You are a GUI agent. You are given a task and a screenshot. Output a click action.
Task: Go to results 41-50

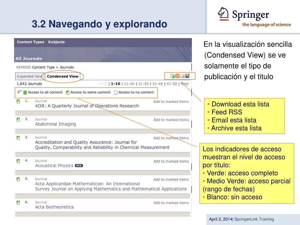(172, 83)
